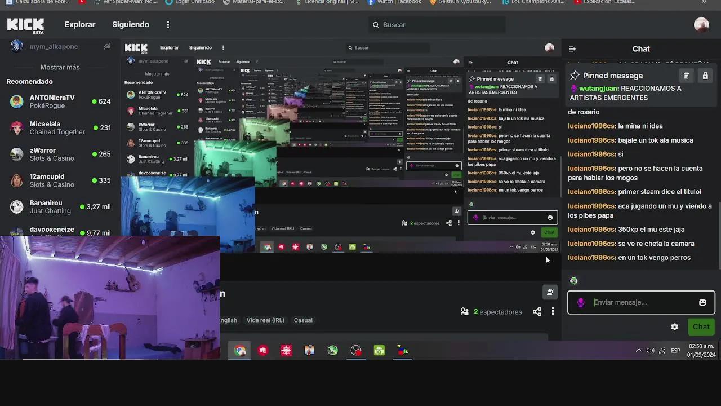This screenshot has width=721, height=406.
Task: Go to the Kick home logo
Action: point(25,26)
